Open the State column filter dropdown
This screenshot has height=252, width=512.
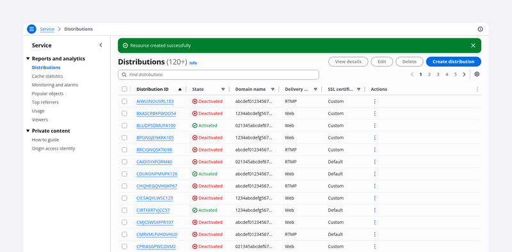point(223,89)
